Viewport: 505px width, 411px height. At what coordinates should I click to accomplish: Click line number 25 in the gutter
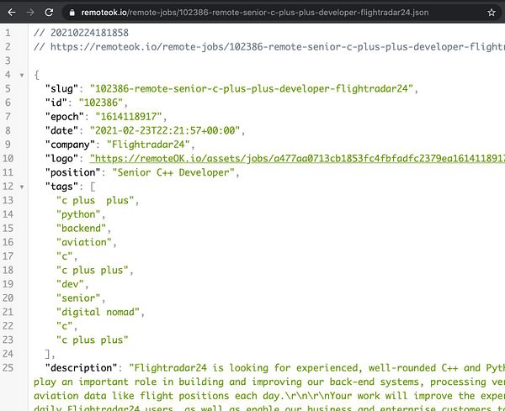[x=8, y=367]
